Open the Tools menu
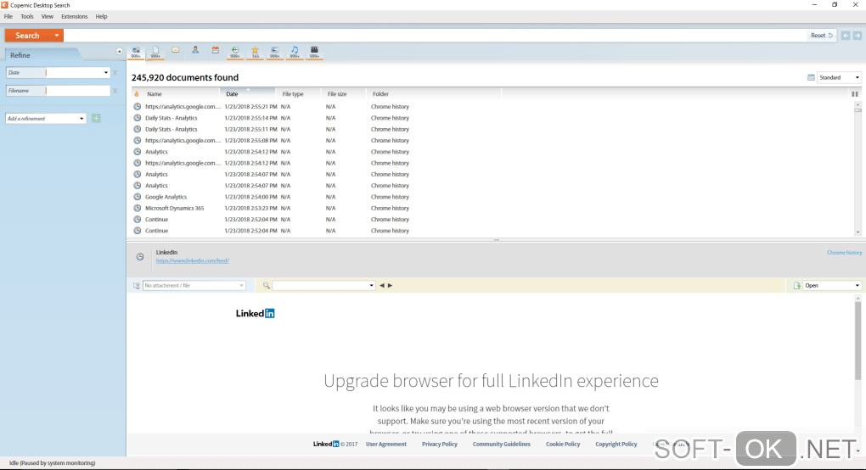 [x=27, y=17]
